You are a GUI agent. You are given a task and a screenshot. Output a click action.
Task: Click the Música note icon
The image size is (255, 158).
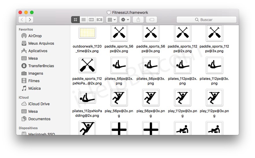click(24, 88)
